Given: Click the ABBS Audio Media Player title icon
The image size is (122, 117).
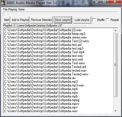Looking at the screenshot, I should [x=3, y=3].
